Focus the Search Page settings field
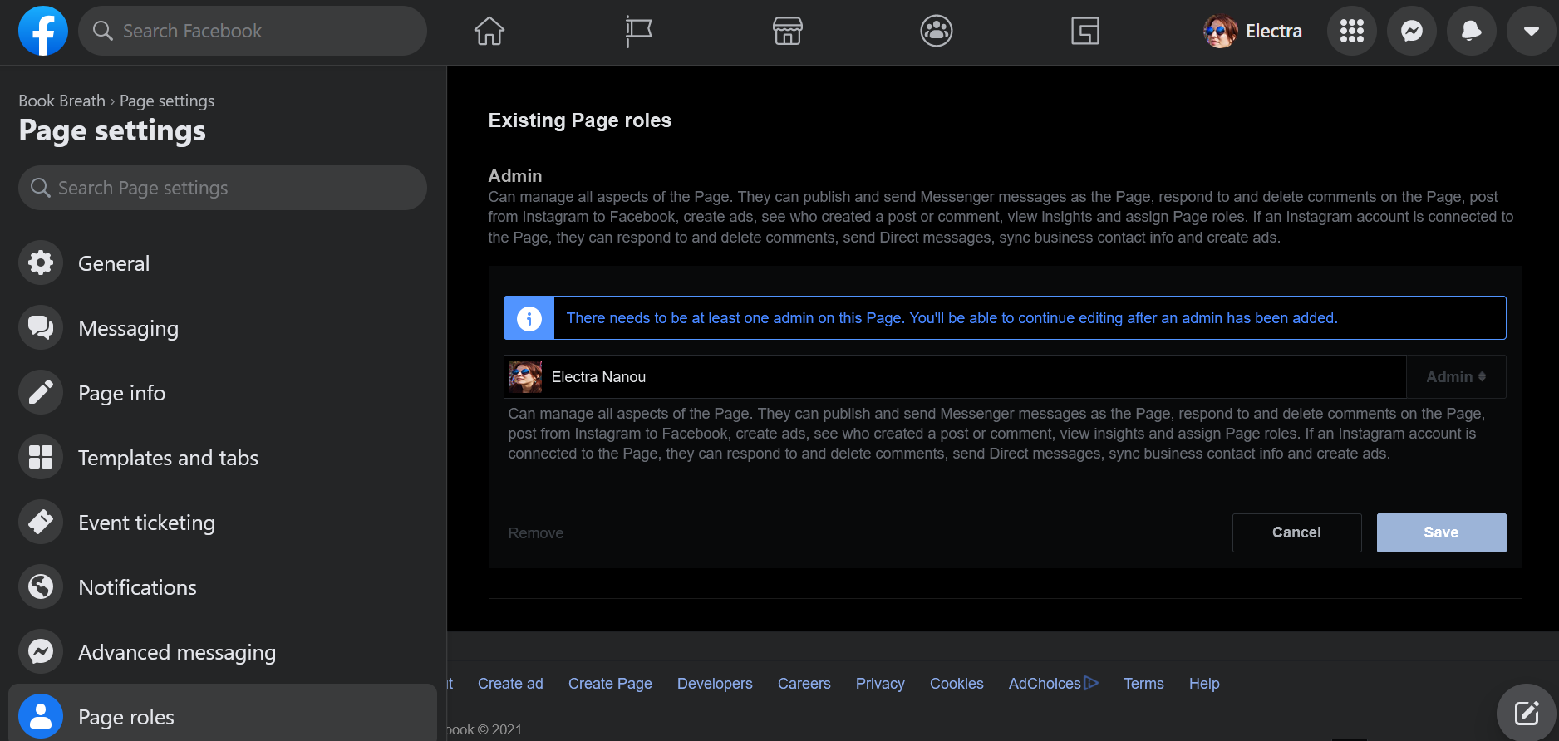 pyautogui.click(x=223, y=188)
